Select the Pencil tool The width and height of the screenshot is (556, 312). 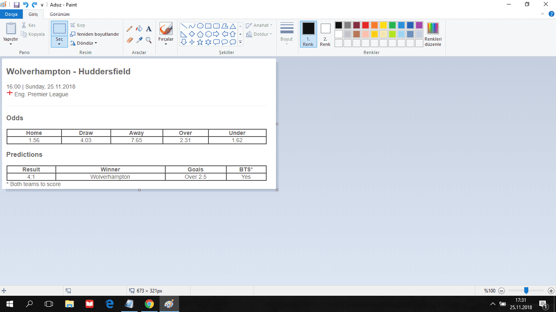tap(129, 29)
